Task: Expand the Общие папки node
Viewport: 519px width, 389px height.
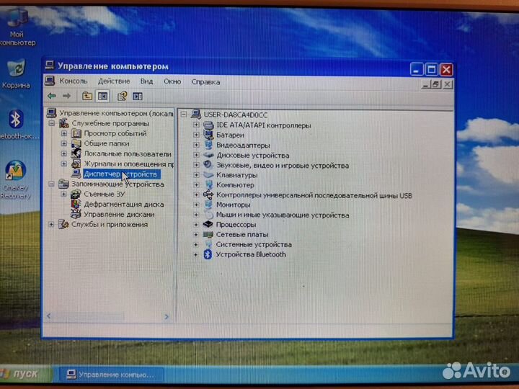Action: (64, 143)
